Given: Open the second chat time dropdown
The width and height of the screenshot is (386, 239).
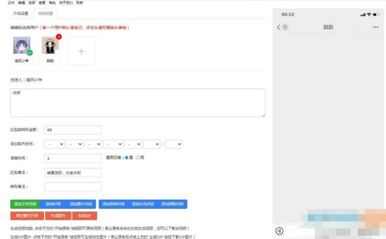Looking at the screenshot, I should 74,144.
